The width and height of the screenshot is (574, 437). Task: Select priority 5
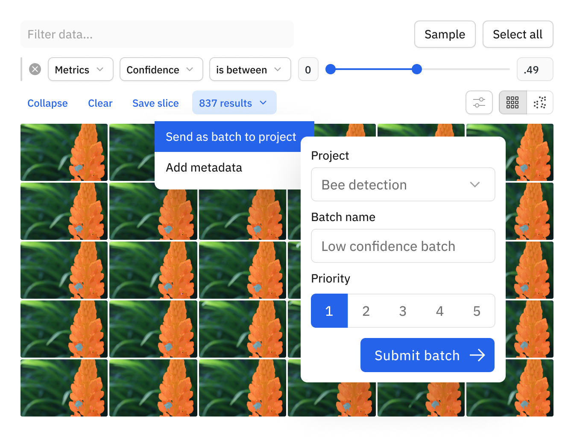point(477,311)
